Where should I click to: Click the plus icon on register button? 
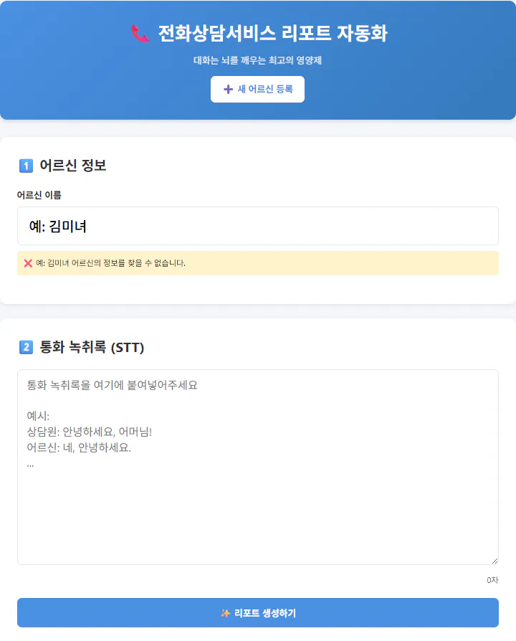point(228,89)
